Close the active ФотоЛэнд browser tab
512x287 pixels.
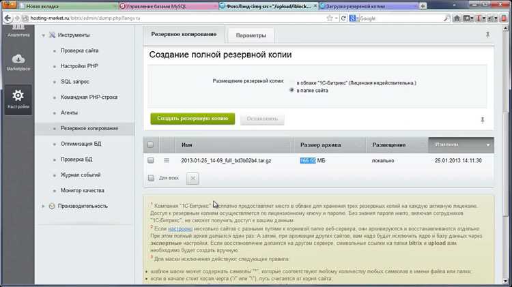(315, 6)
